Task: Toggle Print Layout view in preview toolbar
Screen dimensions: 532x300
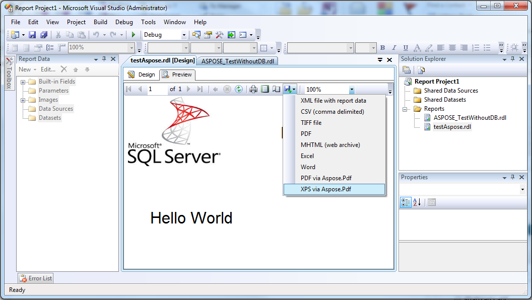Action: coord(265,89)
